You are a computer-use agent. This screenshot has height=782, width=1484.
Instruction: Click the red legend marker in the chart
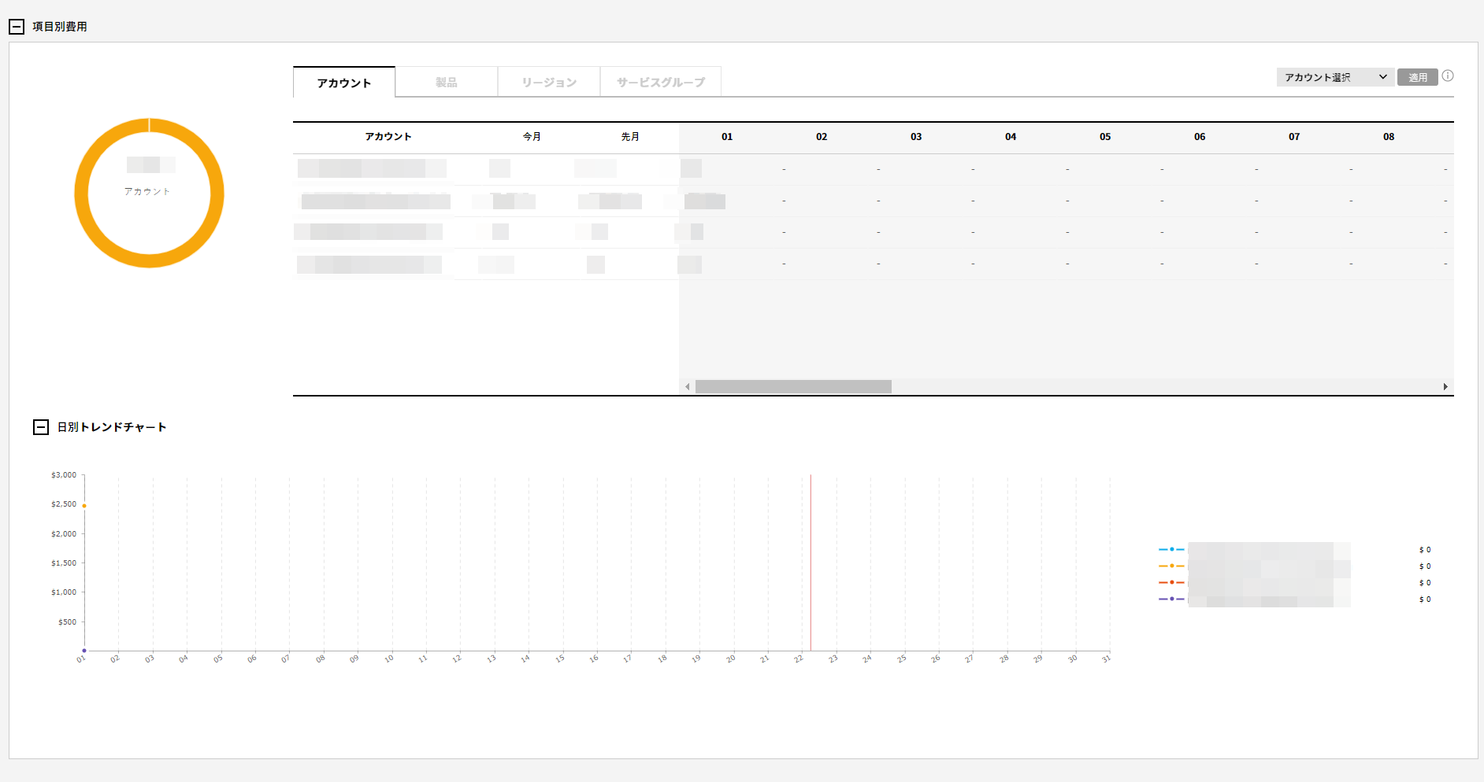1171,582
